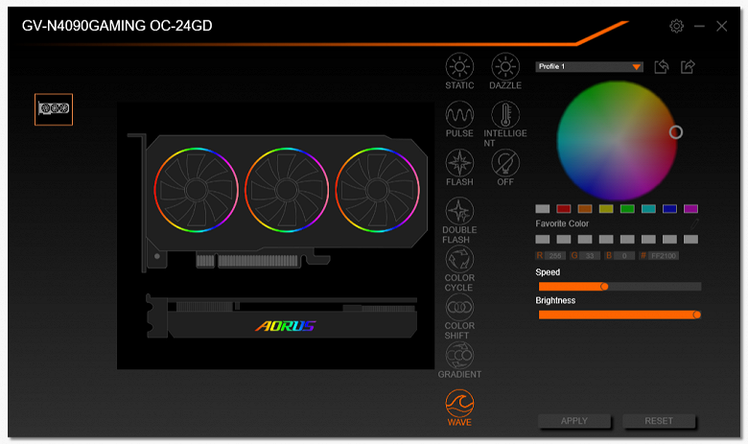
Task: Click the G value field
Action: point(590,256)
